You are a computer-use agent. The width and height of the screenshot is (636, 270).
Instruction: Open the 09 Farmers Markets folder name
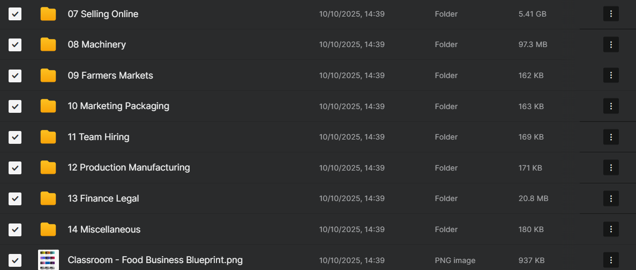(110, 75)
